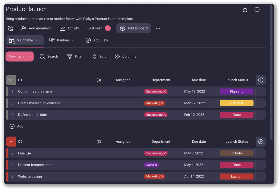The image size is (280, 190).
Task: Switch to the Kanban view tab
Action: pyautogui.click(x=59, y=40)
